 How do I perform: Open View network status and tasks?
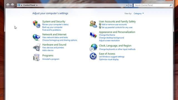click(55, 37)
